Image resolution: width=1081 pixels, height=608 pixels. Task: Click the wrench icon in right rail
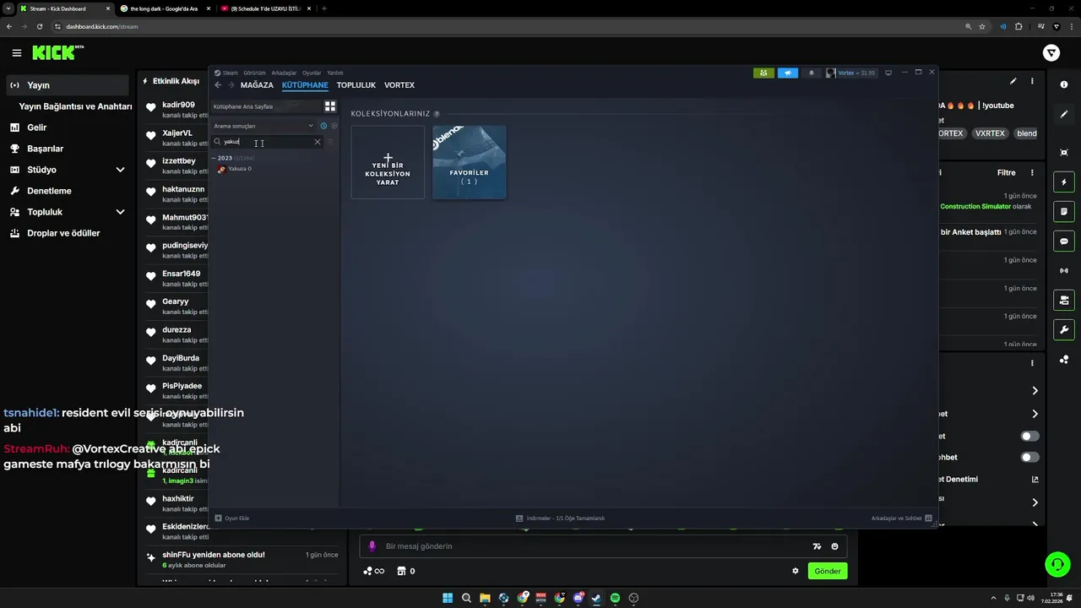point(1064,329)
